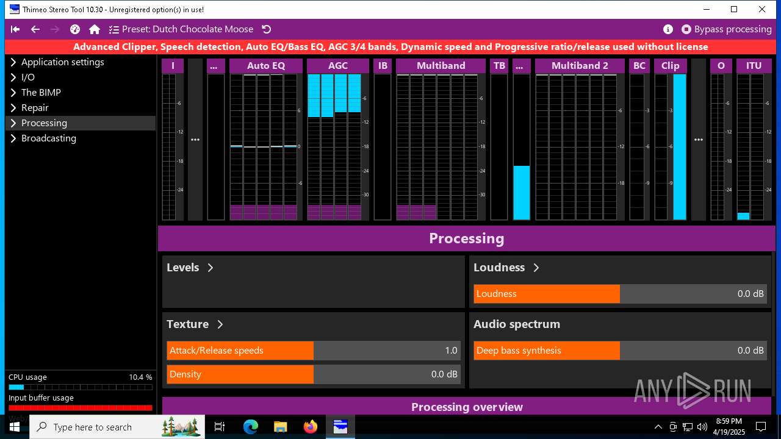
Task: Open the Levels chevron
Action: click(211, 268)
